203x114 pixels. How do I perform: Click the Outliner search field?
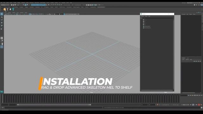click(157, 18)
